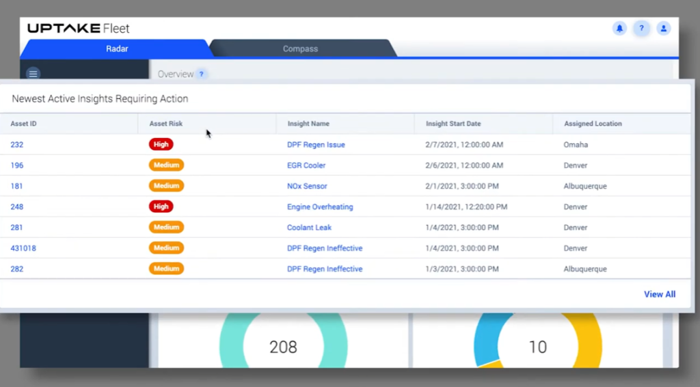The image size is (700, 387).
Task: Open the Coolant Leak insight
Action: (x=309, y=228)
